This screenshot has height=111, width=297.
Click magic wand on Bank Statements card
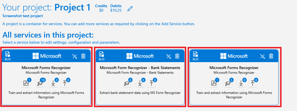(x=168, y=56)
